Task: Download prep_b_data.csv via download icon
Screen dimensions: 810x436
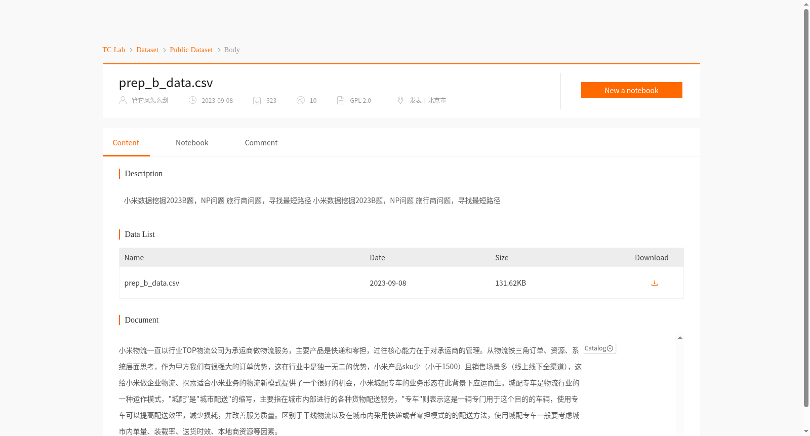Action: coord(654,283)
